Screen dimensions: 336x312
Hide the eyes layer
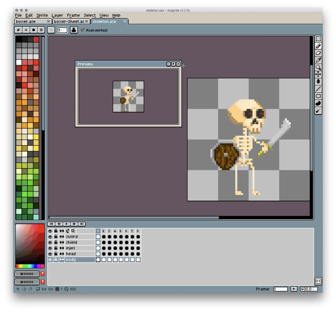pos(50,248)
